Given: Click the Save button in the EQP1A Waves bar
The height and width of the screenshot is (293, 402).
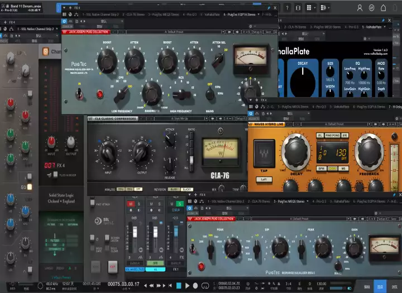Looking at the screenshot, I should click(x=268, y=32).
